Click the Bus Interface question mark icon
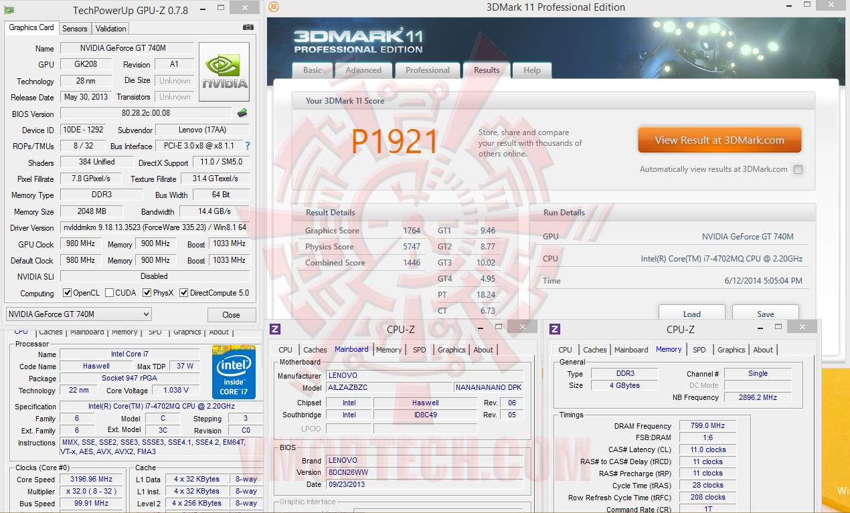Screen dimensions: 850x513 click(248, 146)
